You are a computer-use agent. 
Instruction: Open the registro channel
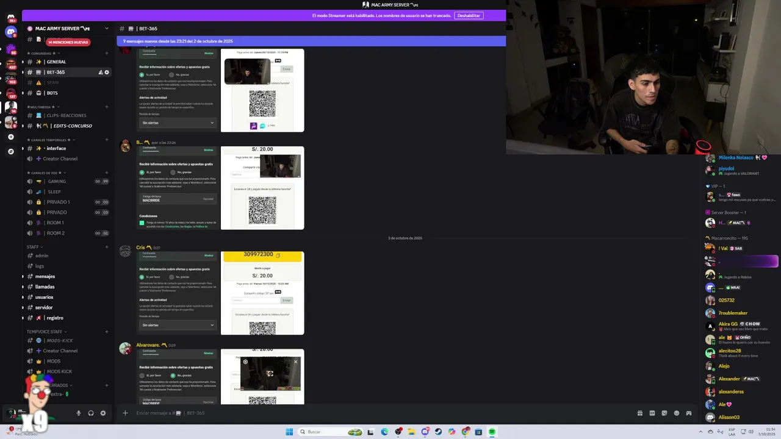[68, 318]
